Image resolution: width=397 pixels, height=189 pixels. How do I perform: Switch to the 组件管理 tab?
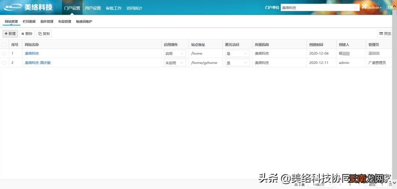click(x=47, y=21)
